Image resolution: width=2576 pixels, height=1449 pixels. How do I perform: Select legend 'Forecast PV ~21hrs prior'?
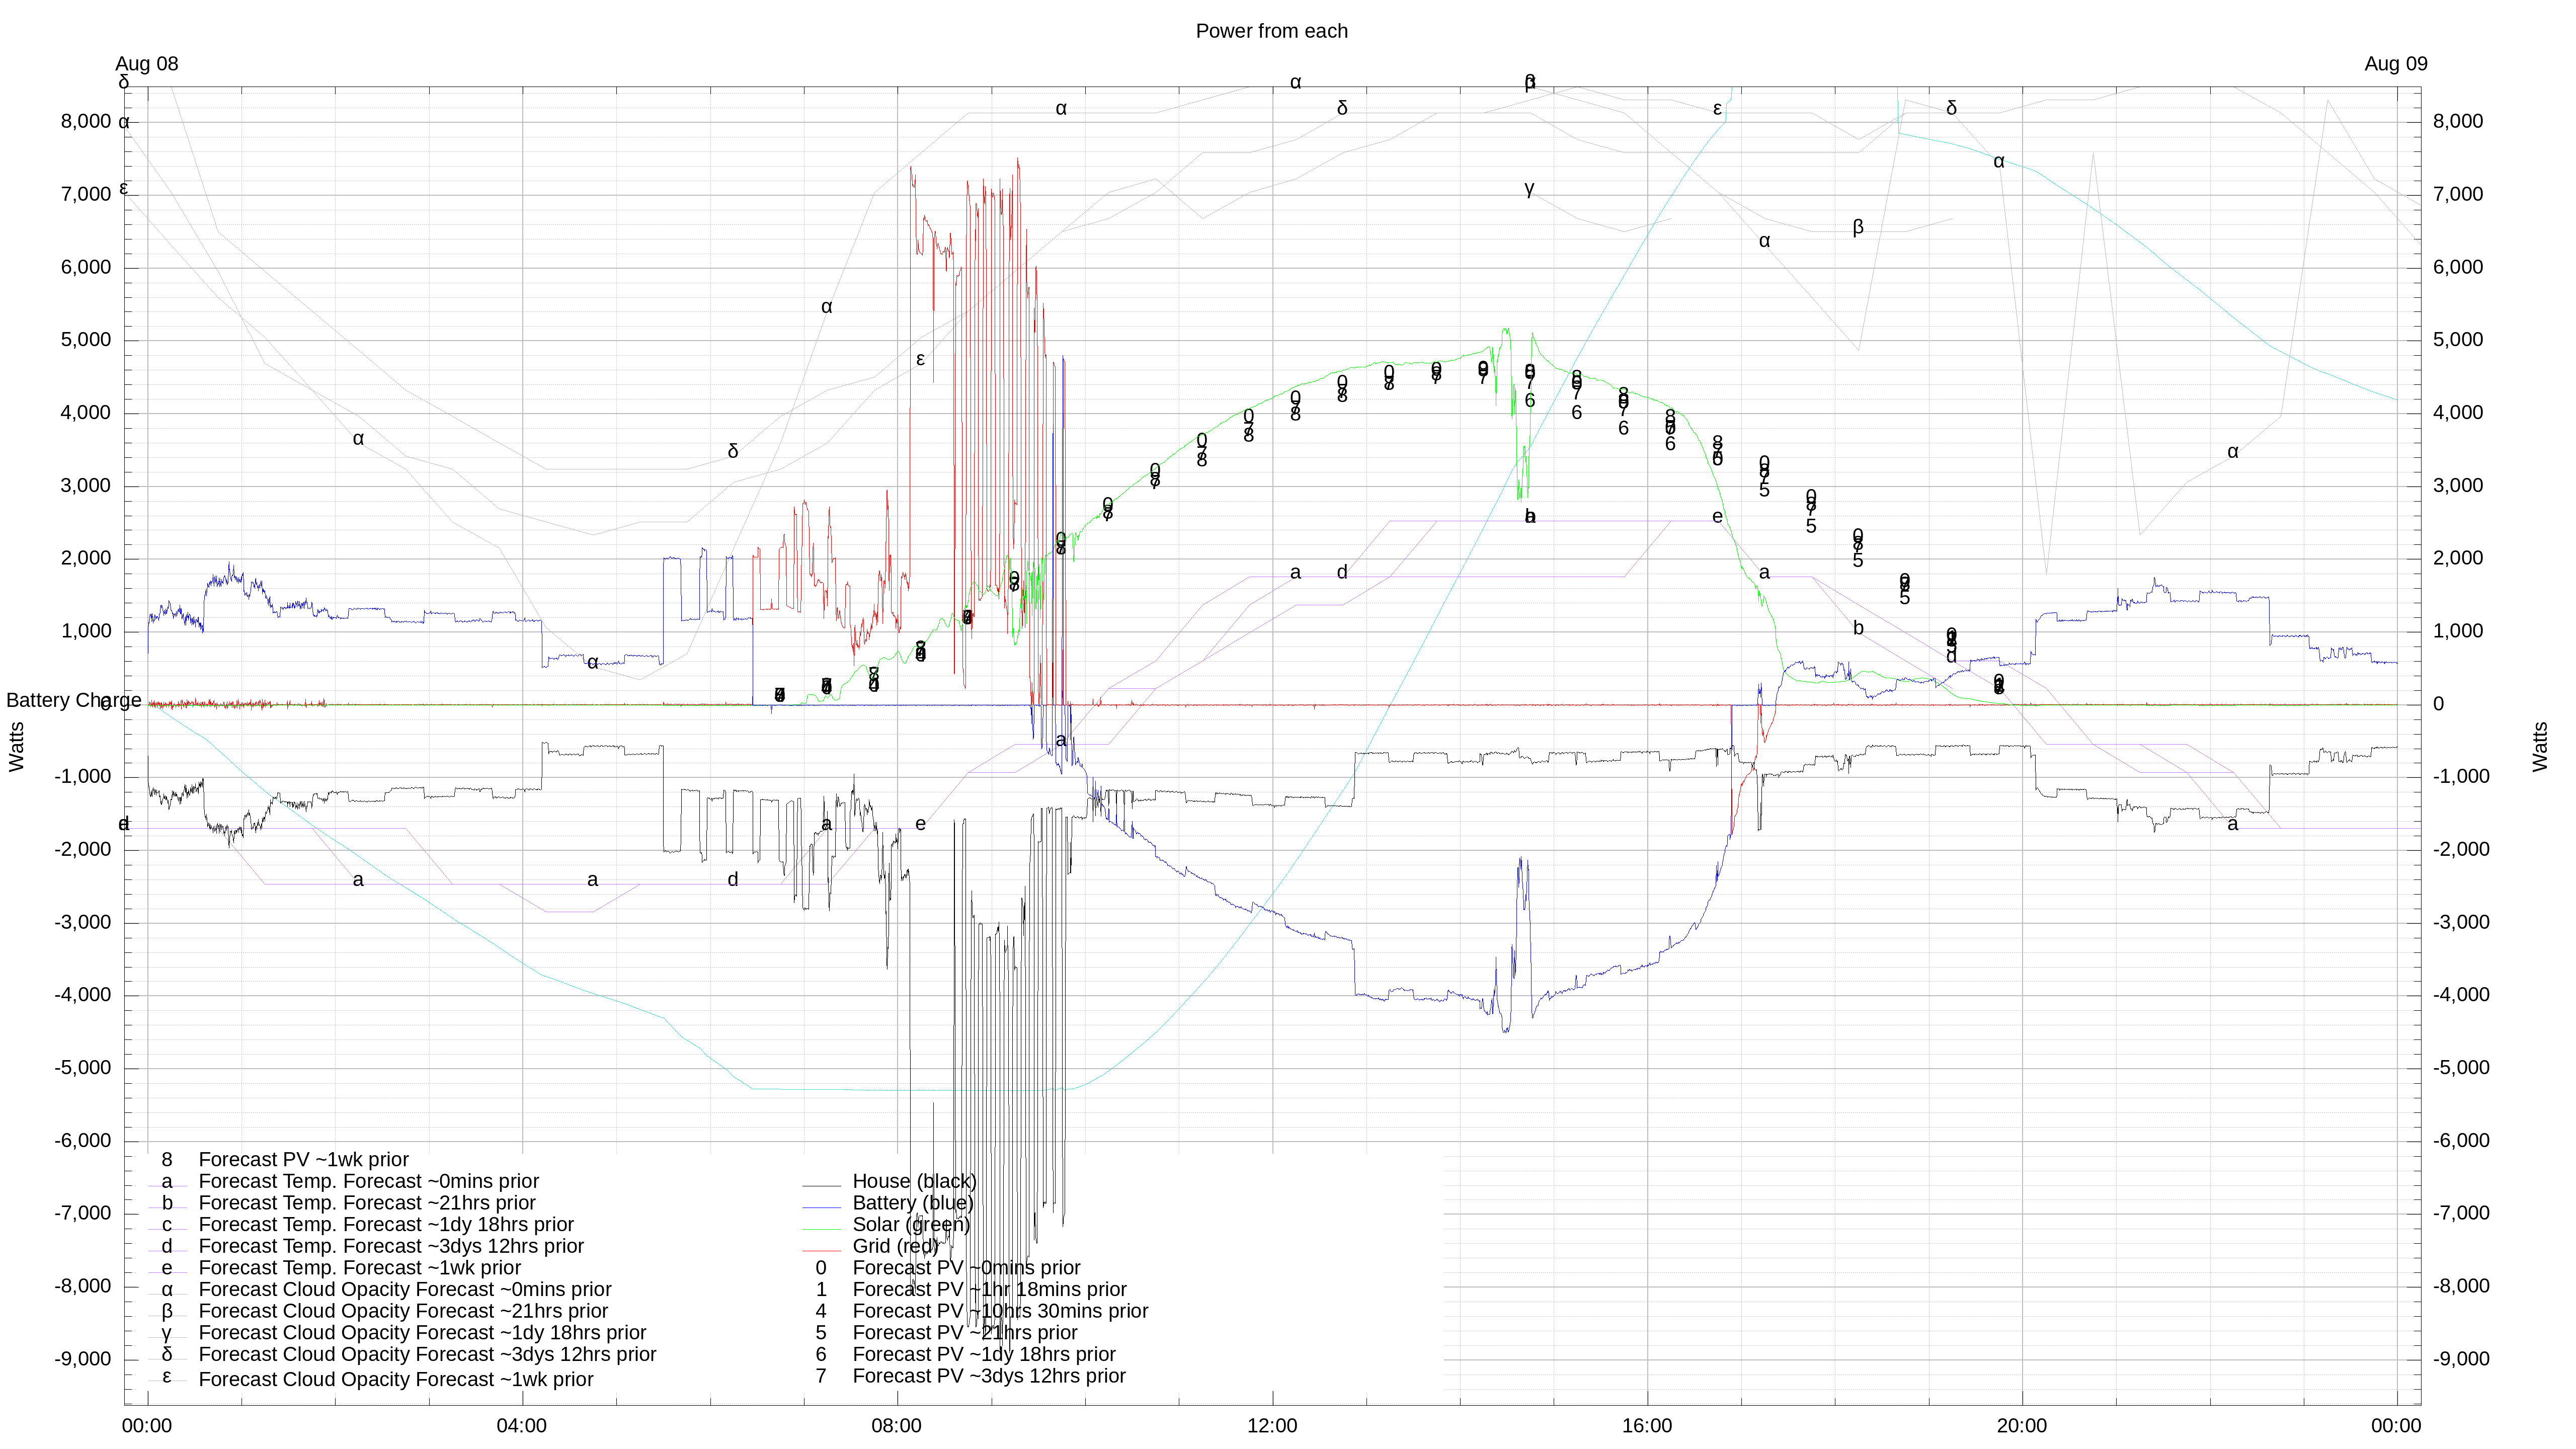[x=965, y=1333]
